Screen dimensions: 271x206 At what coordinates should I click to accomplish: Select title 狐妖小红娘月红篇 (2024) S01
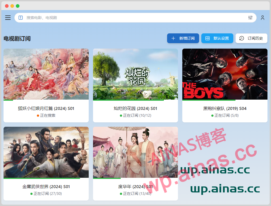(46, 109)
